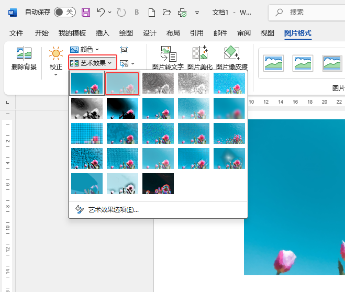
Task: Click the tab selector at ruler corner
Action: (7, 103)
